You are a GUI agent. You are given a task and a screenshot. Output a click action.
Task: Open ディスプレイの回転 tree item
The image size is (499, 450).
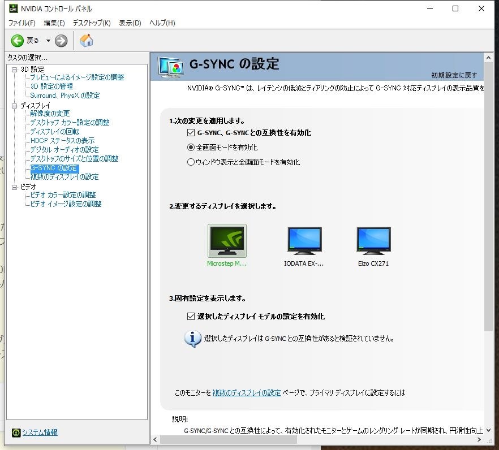coord(55,132)
